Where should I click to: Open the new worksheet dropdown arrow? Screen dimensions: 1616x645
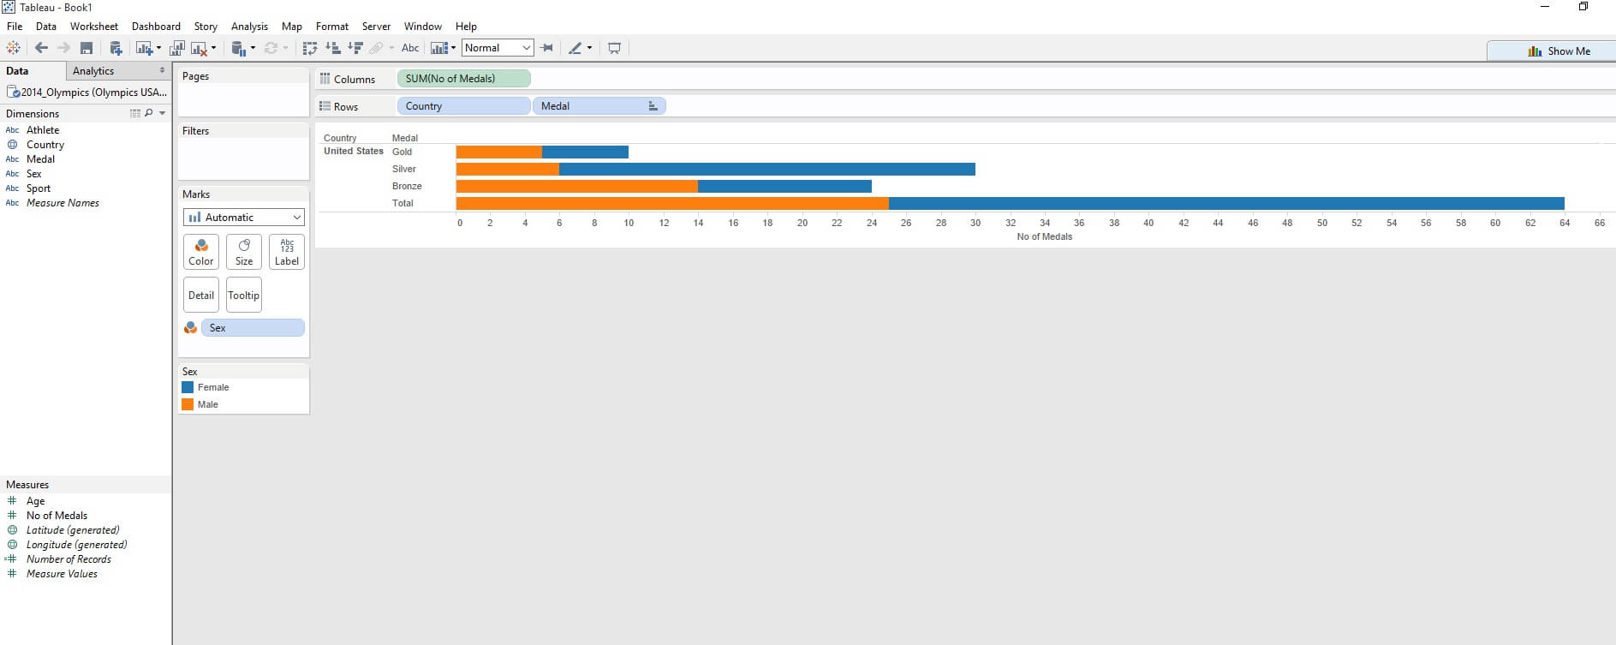158,48
